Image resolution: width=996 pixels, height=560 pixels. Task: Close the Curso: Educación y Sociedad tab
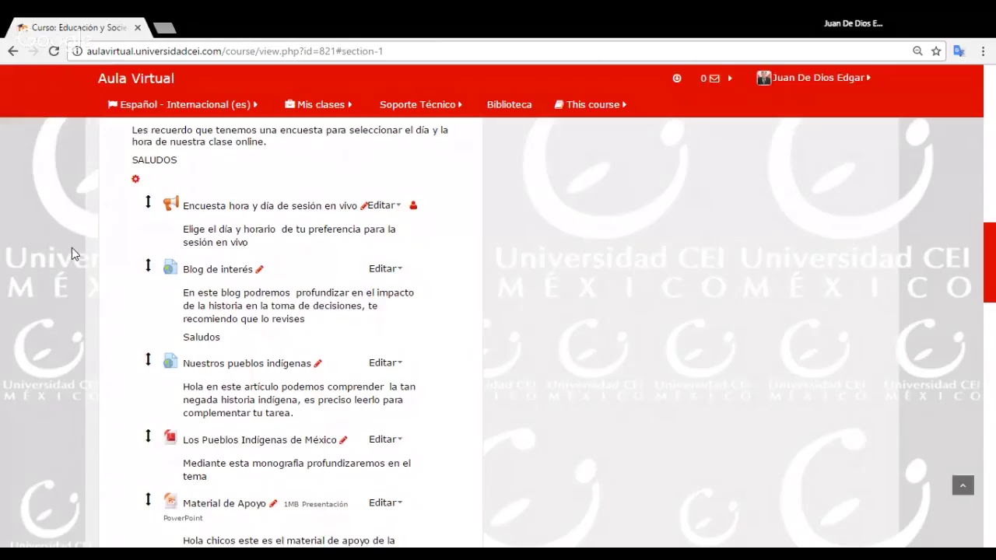point(138,27)
